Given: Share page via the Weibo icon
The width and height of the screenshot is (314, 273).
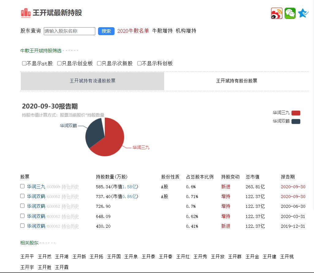Looking at the screenshot, I should coord(277,13).
